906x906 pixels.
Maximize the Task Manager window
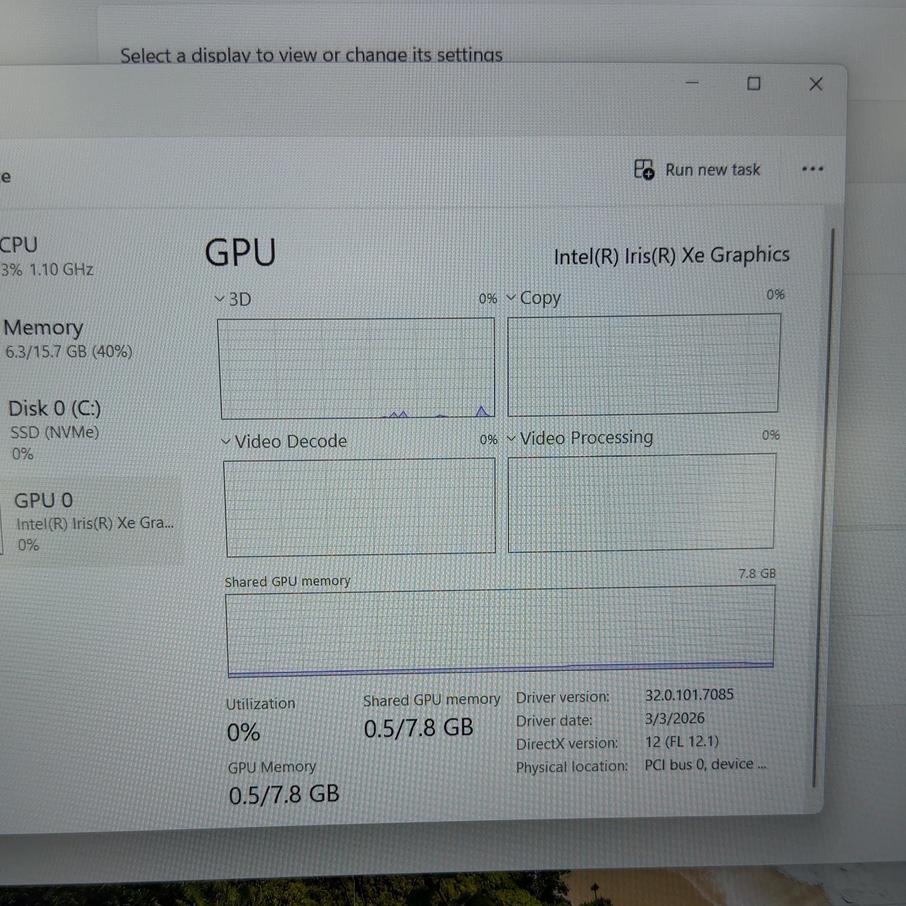[x=754, y=83]
